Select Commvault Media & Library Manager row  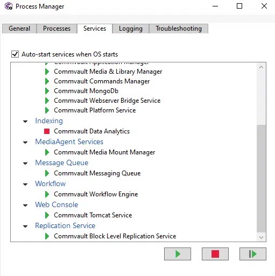point(108,72)
